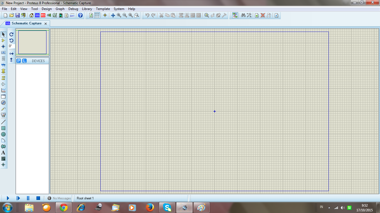Click the Rotate Anti-Clockwise button
The height and width of the screenshot is (213, 380).
[11, 40]
